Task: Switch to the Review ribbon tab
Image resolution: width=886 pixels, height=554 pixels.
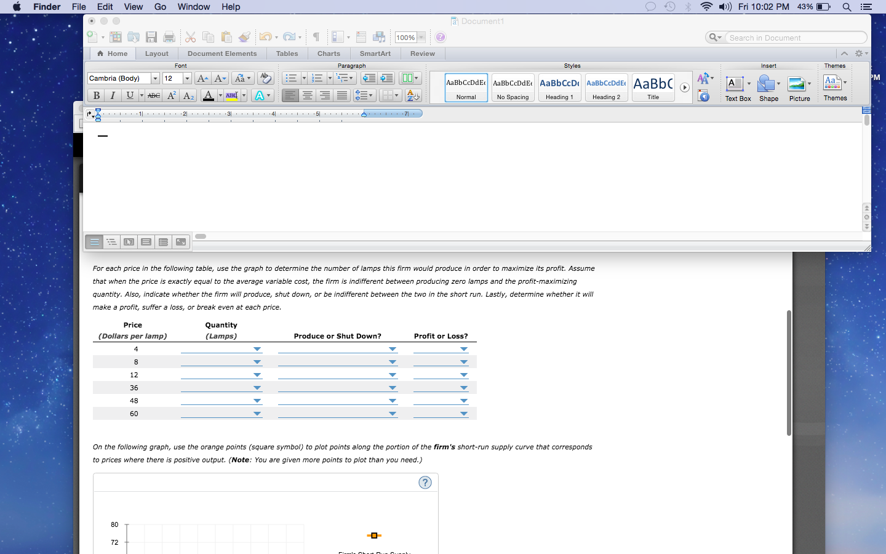Action: pos(422,54)
